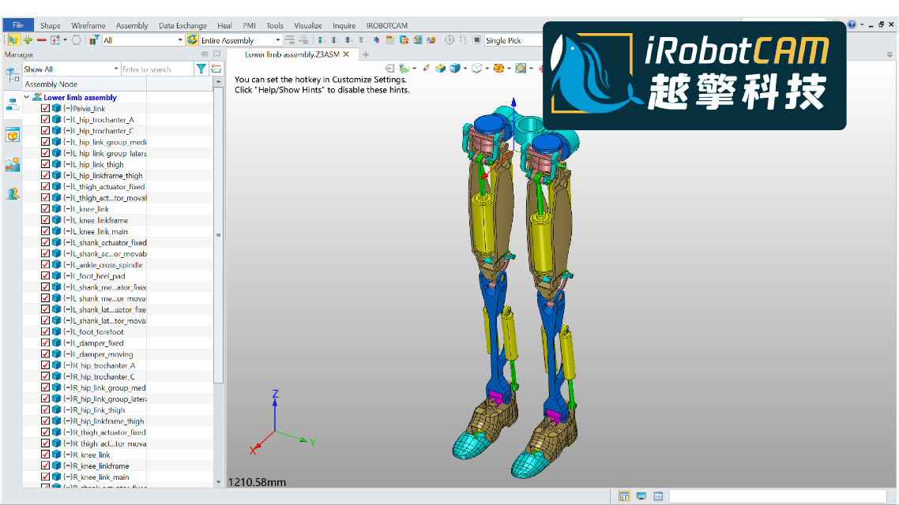899x505 pixels.
Task: Click the File button
Action: tap(17, 25)
